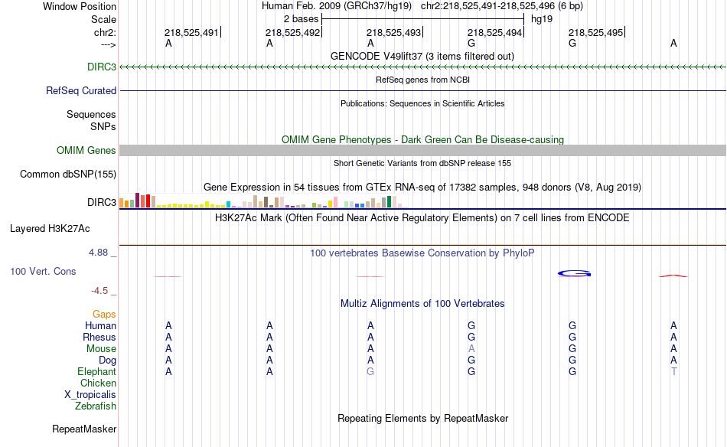Screen dimensions: 727x447
Task: Click the GENCODE V49lift37 track title
Action: (422, 56)
